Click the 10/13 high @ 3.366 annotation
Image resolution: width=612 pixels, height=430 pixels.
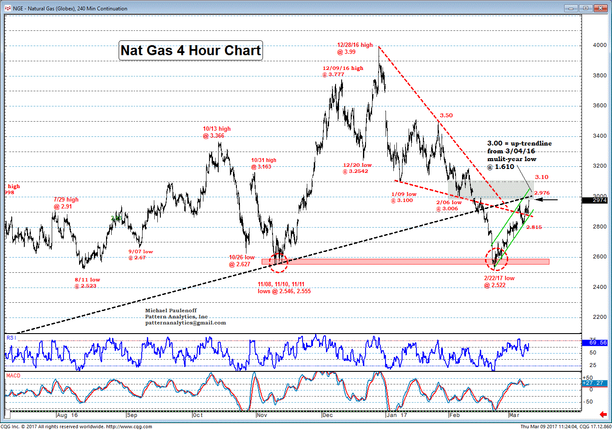[216, 132]
